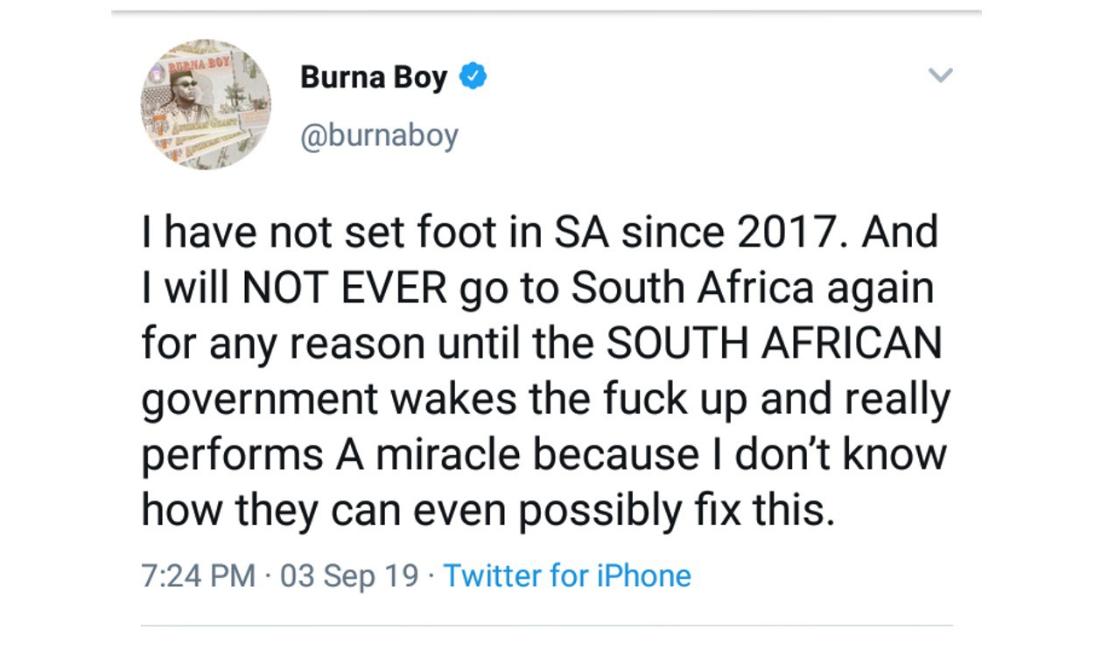This screenshot has height=656, width=1094.
Task: Open the @burnaboy handle link
Action: 379,136
